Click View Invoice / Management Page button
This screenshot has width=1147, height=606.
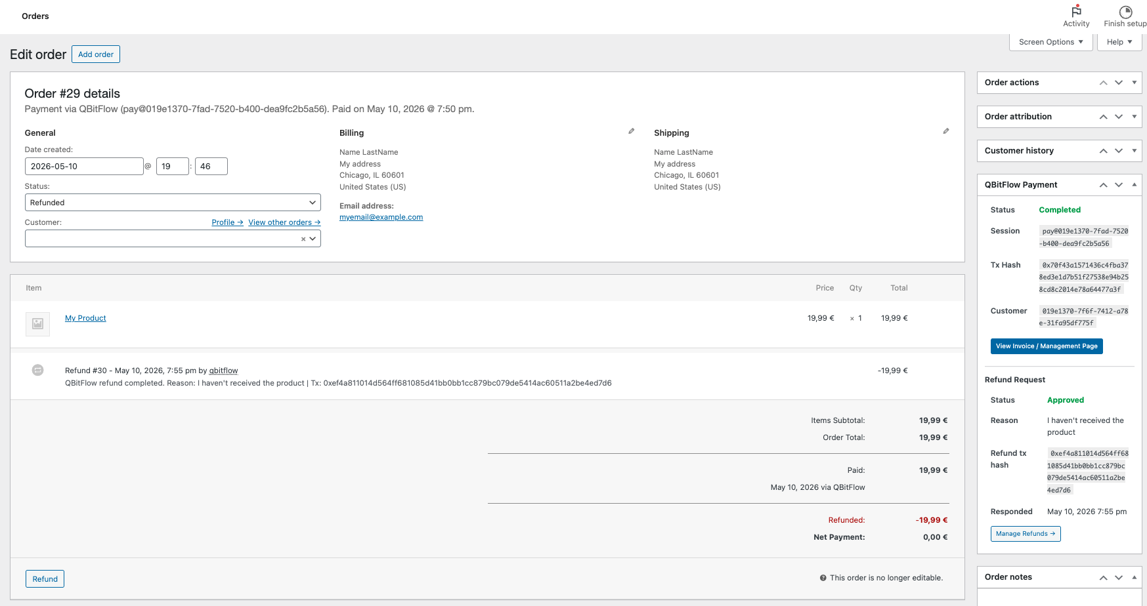1047,346
